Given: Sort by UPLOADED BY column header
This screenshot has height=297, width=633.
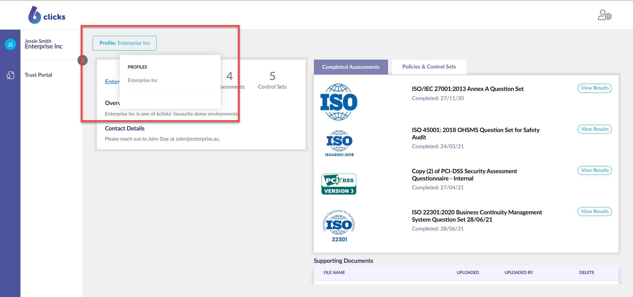Looking at the screenshot, I should [x=519, y=273].
